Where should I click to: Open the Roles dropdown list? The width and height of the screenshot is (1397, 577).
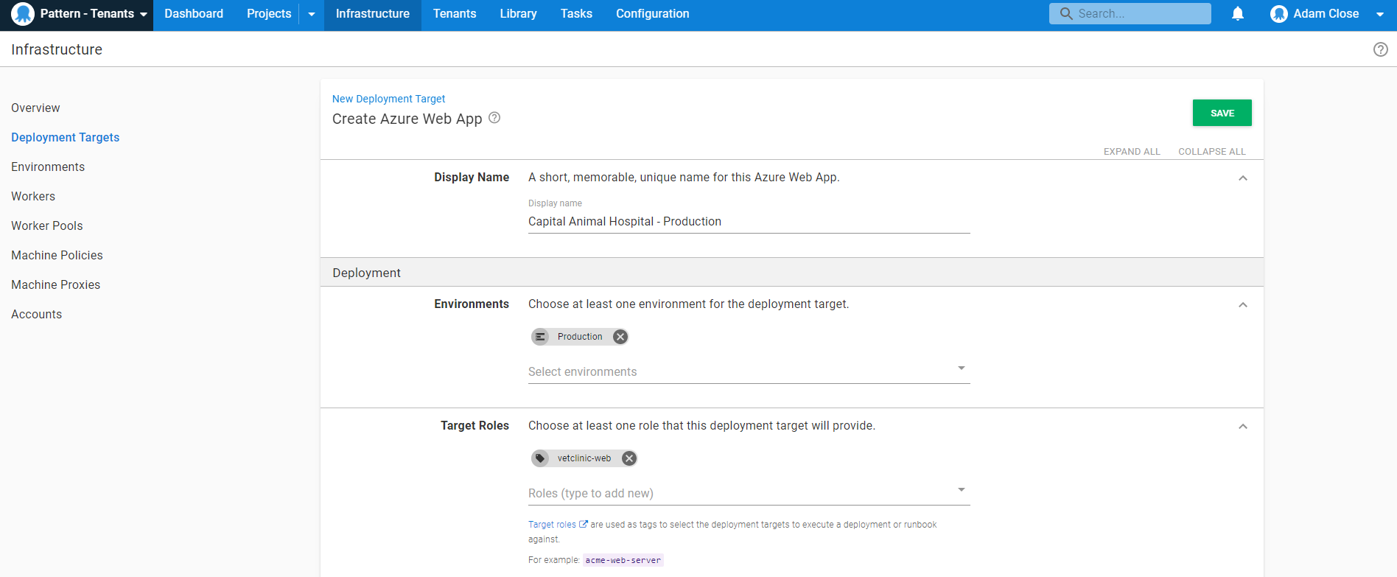click(x=961, y=490)
